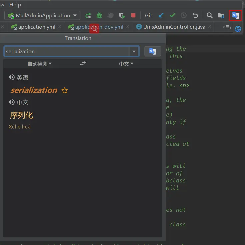Open the Project Structure icon
The width and height of the screenshot is (245, 245).
[221, 15]
